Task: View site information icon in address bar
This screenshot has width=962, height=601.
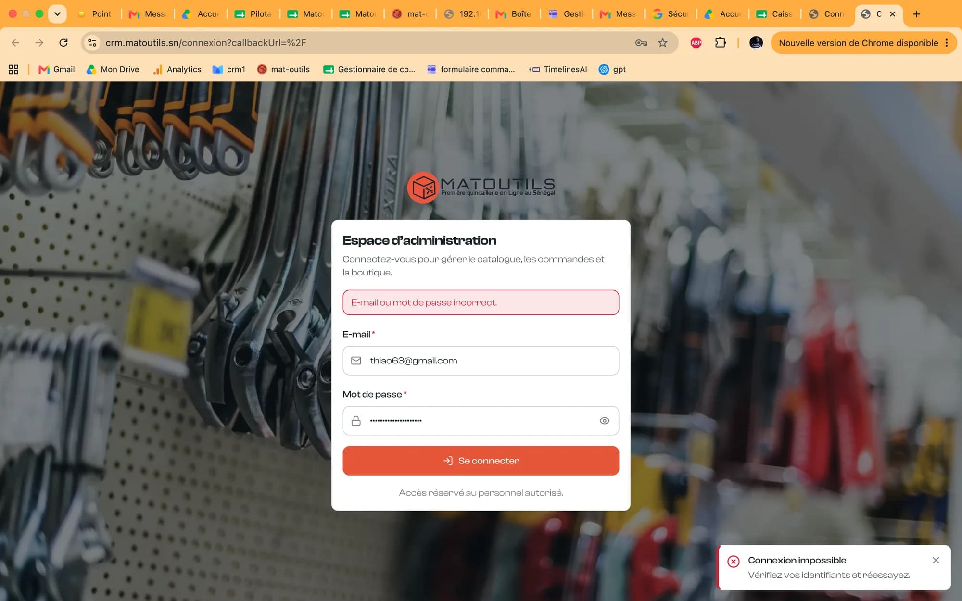Action: [x=92, y=43]
